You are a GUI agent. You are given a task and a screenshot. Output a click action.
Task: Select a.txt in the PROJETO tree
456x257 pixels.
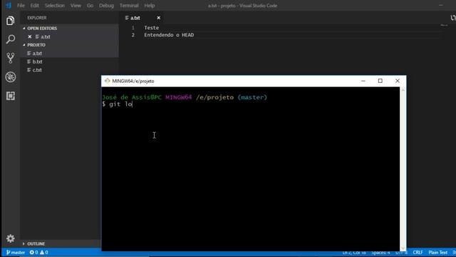70,54
